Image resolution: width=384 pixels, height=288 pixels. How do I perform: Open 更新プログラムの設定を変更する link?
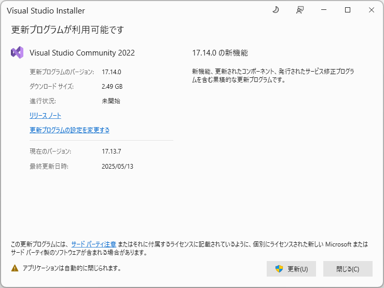pos(70,130)
